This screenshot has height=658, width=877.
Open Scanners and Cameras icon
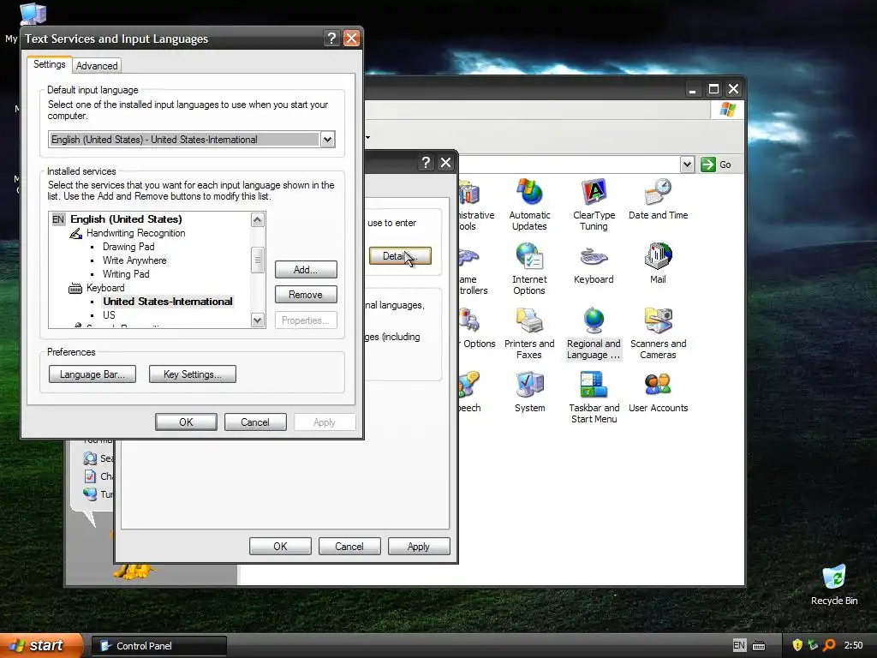pyautogui.click(x=658, y=333)
